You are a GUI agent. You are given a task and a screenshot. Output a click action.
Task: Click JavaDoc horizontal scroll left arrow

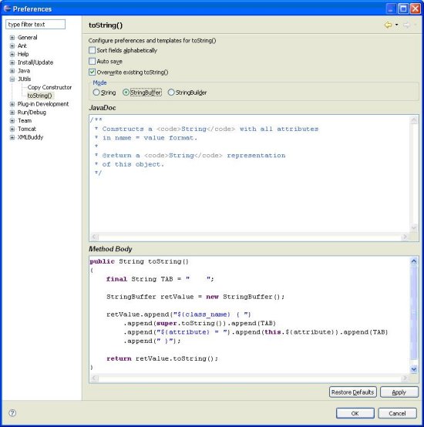tap(95, 237)
